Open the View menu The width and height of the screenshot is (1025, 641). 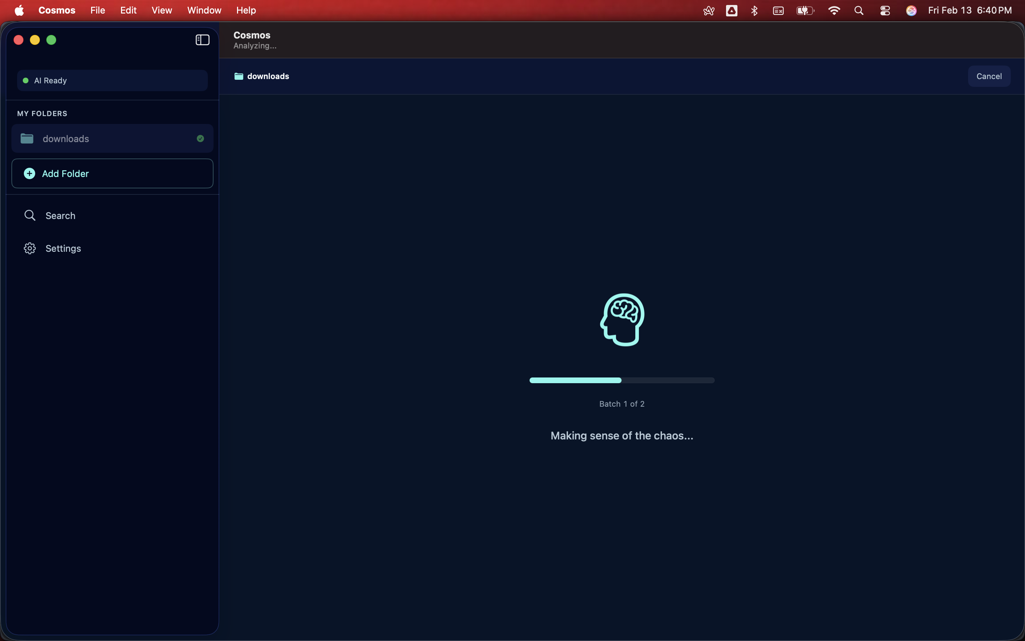coord(162,10)
